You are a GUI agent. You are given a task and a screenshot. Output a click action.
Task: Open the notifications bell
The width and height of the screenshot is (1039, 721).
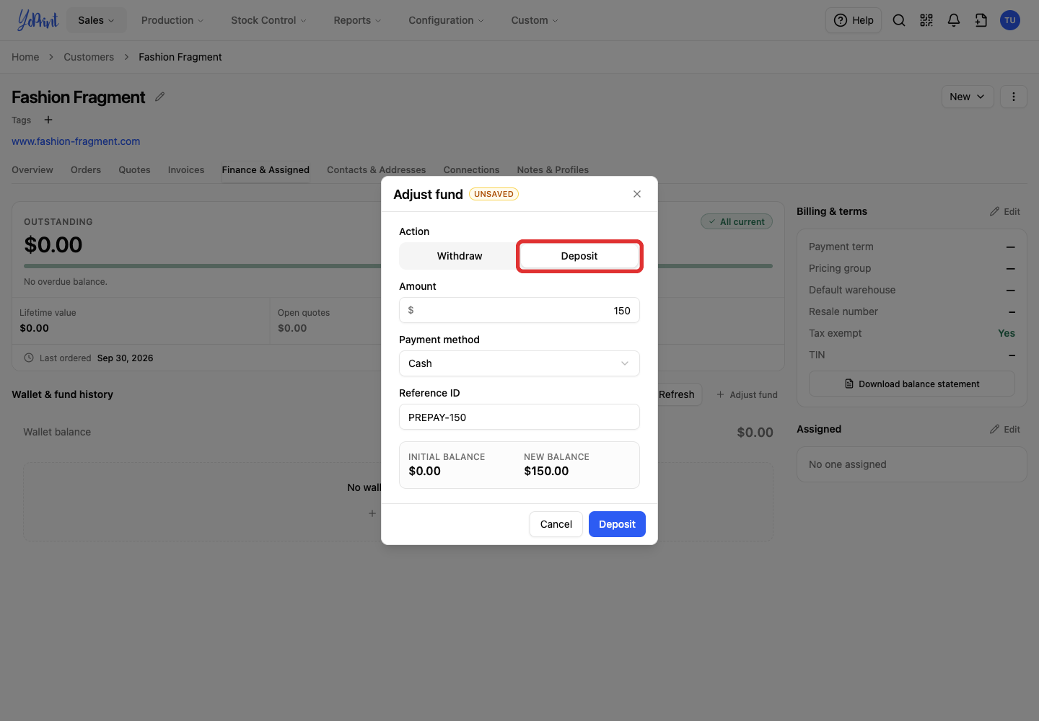tap(954, 20)
